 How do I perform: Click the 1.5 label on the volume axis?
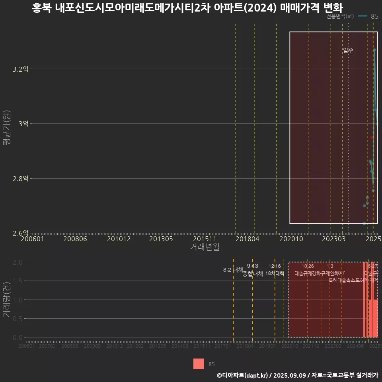(x=18, y=281)
